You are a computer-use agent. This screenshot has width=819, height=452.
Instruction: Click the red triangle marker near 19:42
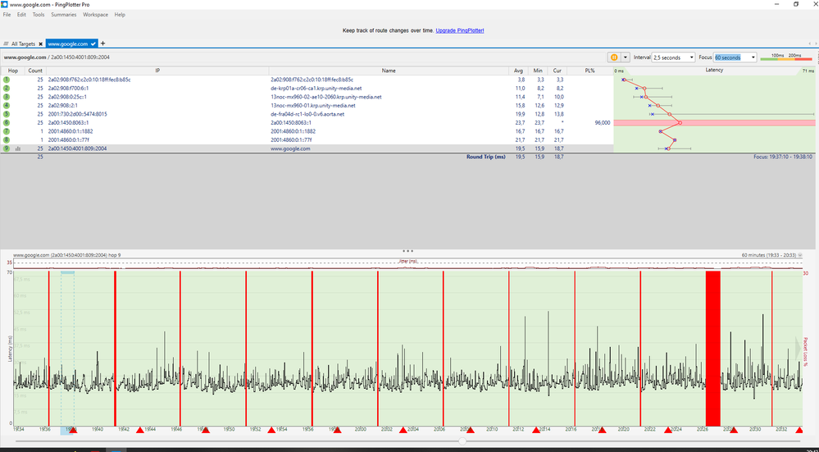click(x=139, y=430)
